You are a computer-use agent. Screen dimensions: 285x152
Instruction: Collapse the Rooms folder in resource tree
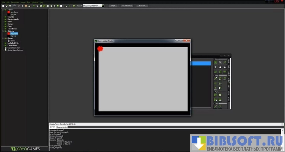pyautogui.click(x=2, y=38)
